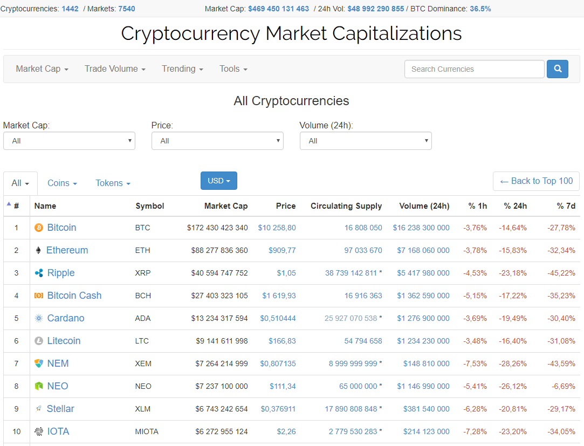584x446 pixels.
Task: Open the Trending menu
Action: tap(182, 69)
